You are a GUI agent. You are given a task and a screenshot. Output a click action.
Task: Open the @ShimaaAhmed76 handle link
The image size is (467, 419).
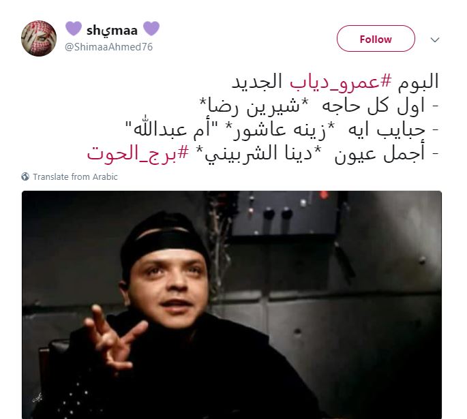(x=108, y=47)
